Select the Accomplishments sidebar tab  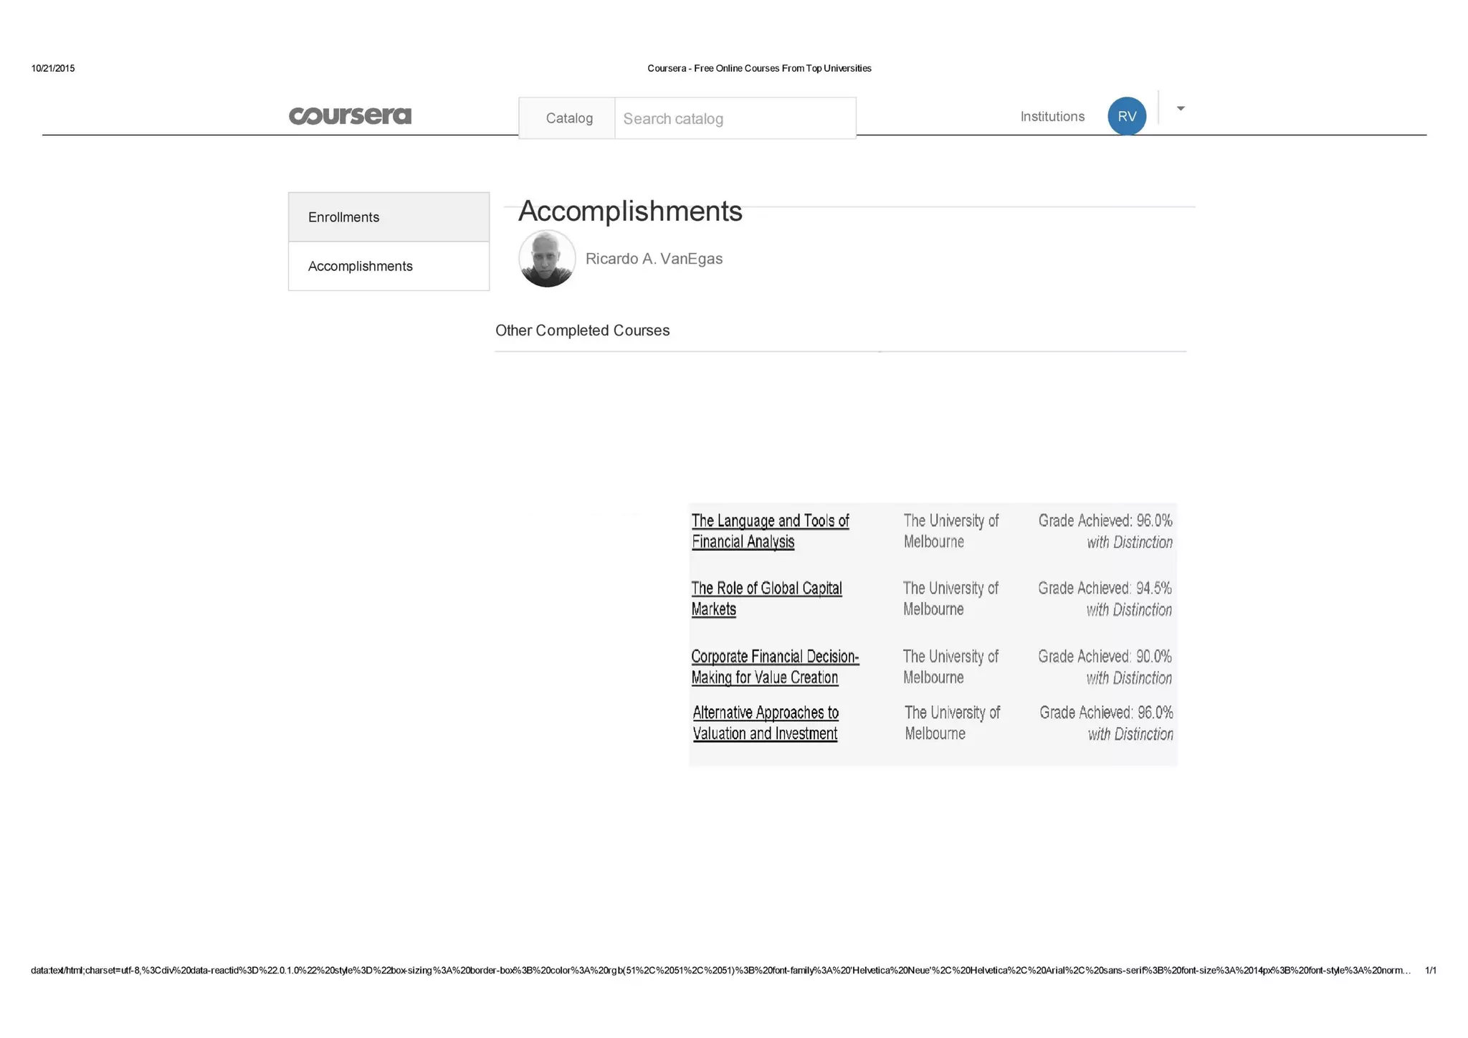click(389, 266)
